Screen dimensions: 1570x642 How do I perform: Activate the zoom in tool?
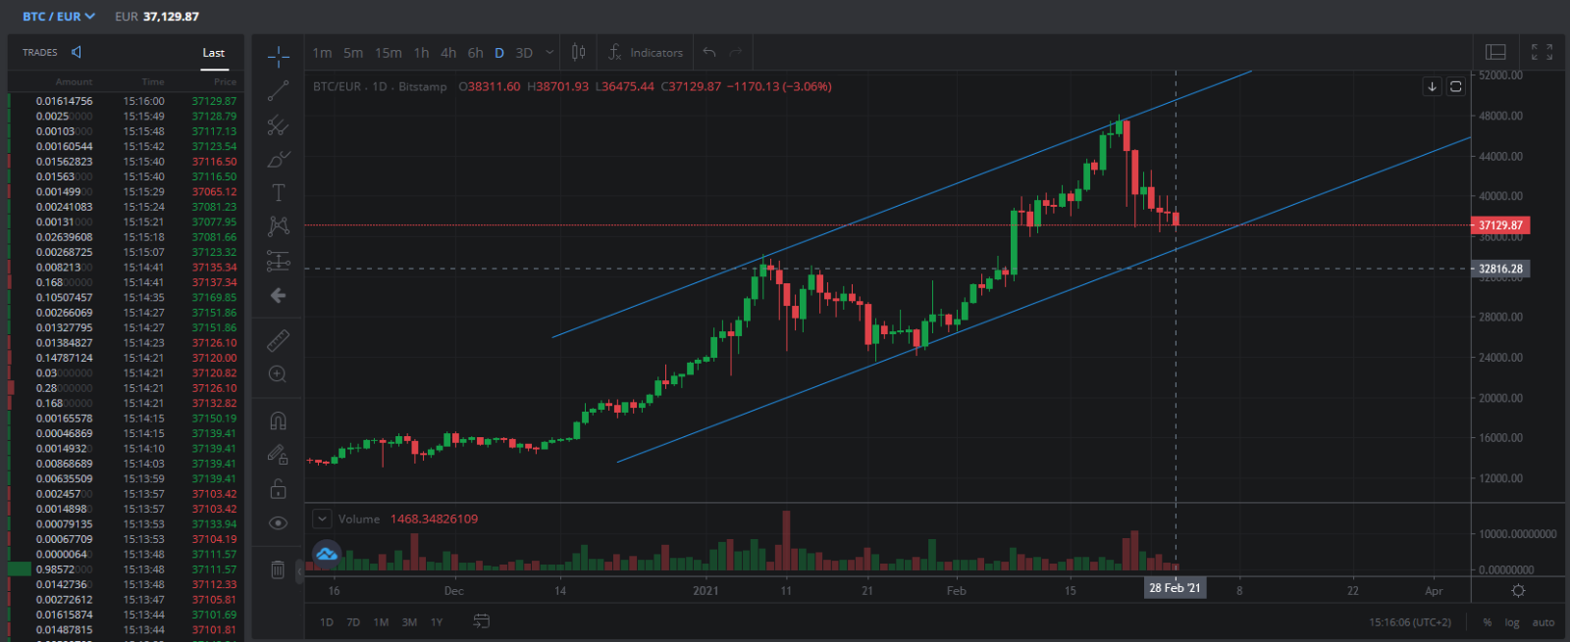[279, 374]
